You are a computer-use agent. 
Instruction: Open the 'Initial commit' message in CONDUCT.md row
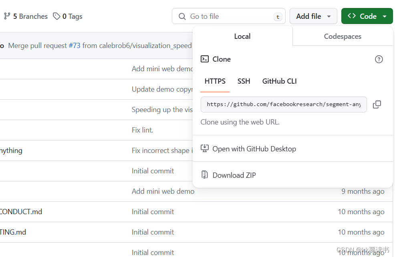153,212
